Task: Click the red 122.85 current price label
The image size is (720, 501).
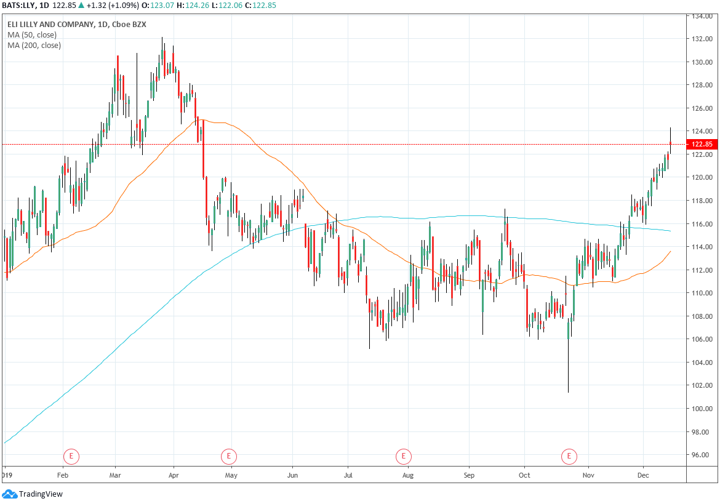Action: [702, 144]
